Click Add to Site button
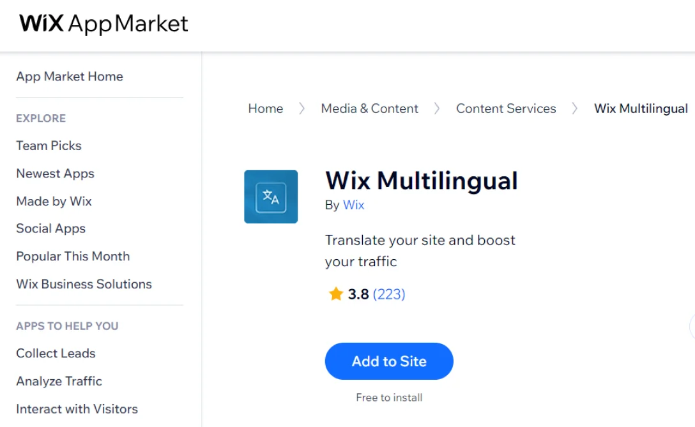695x427 pixels. pyautogui.click(x=389, y=361)
